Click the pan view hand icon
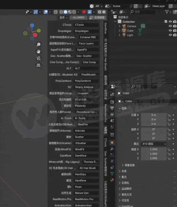 (38, 52)
